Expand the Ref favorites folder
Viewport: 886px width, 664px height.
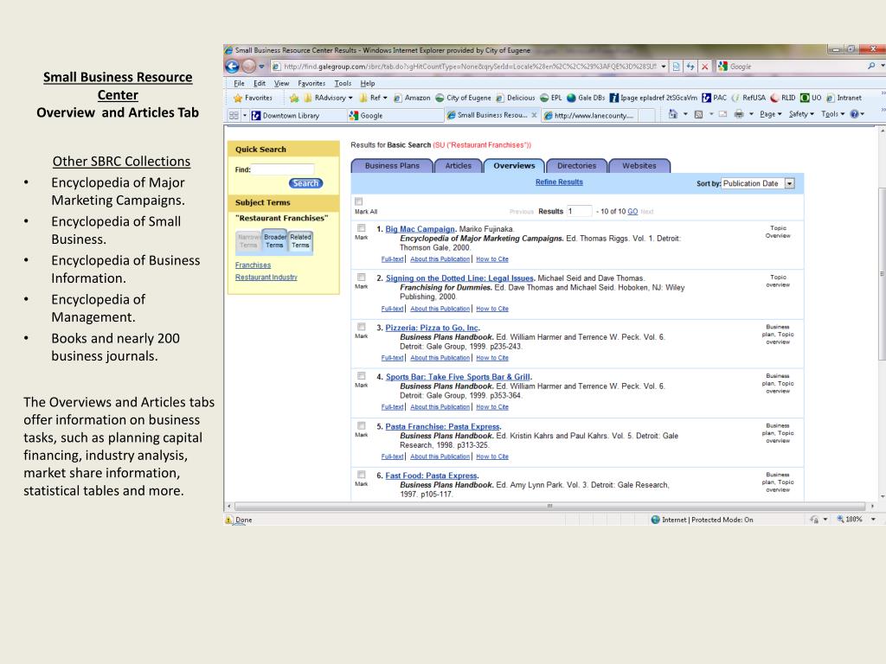pyautogui.click(x=374, y=98)
